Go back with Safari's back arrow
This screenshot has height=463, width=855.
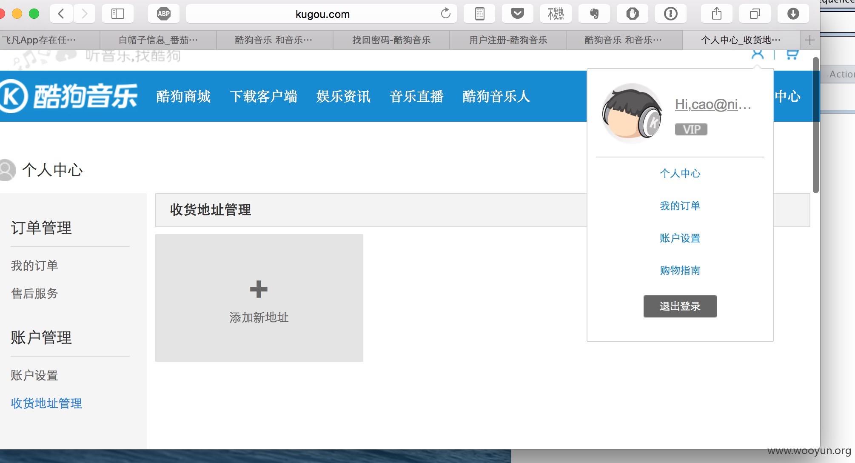(61, 14)
